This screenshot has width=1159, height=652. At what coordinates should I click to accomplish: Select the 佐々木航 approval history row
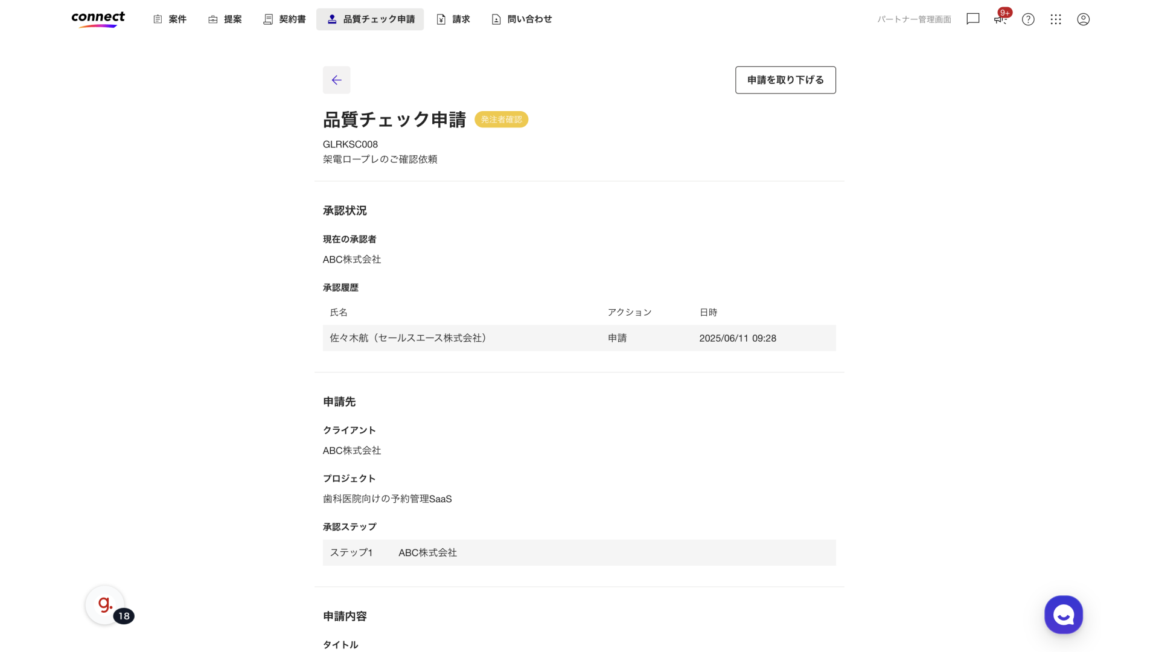click(x=579, y=338)
